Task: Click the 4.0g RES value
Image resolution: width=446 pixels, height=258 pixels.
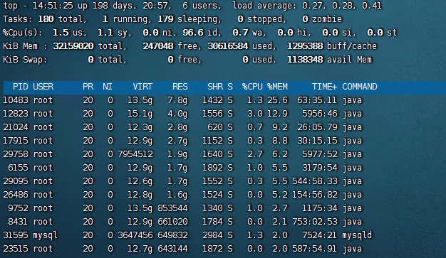Action: pos(178,114)
